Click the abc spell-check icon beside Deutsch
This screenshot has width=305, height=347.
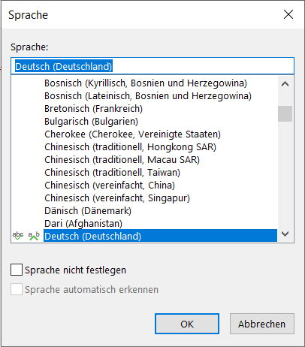coord(18,236)
